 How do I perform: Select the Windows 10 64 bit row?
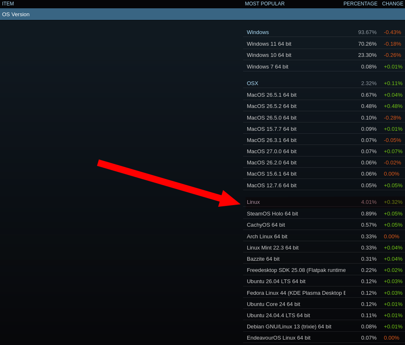pos(324,55)
